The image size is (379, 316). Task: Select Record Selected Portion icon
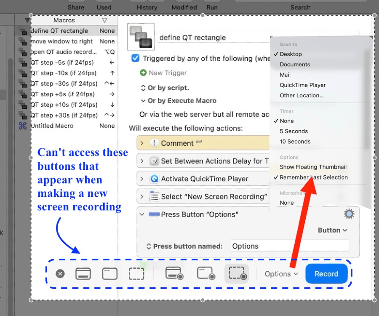click(237, 274)
